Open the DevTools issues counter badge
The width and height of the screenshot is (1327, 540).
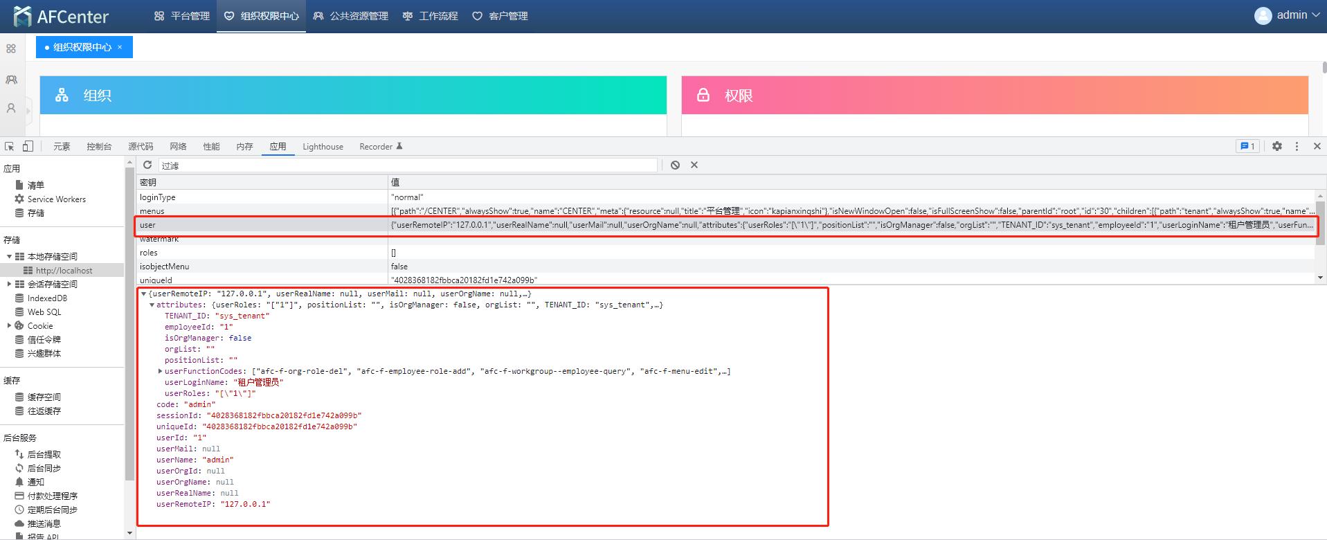[1247, 146]
